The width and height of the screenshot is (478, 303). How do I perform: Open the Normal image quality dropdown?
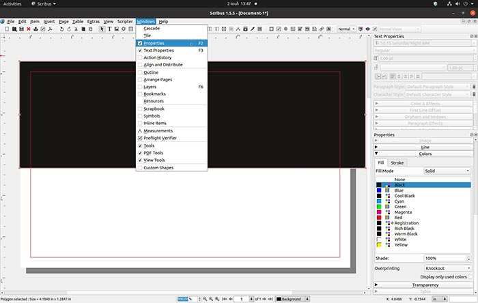coord(347,29)
